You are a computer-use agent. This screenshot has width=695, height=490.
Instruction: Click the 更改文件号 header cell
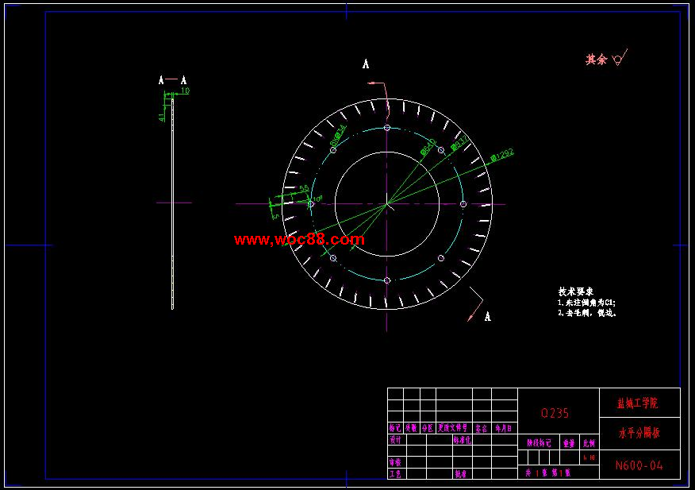(453, 428)
